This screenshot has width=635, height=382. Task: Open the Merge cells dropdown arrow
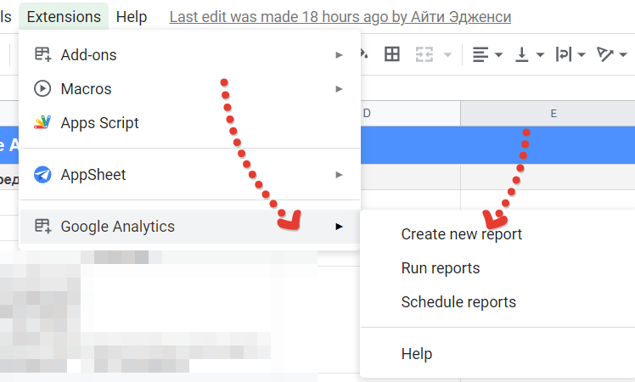pyautogui.click(x=447, y=54)
